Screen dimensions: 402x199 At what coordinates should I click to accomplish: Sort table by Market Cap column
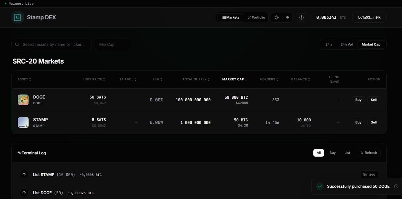[235, 79]
